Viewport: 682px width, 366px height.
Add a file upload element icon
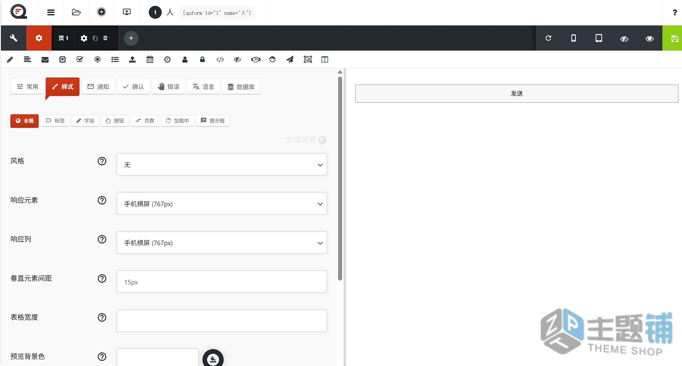tap(133, 59)
